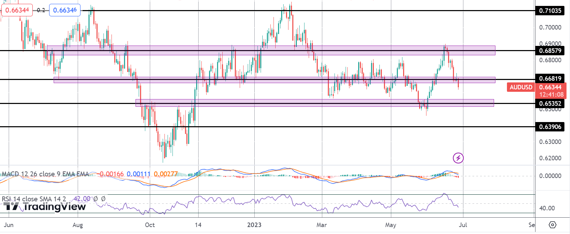
Task: Select the 0.63906 horizontal line price label
Action: (x=550, y=127)
